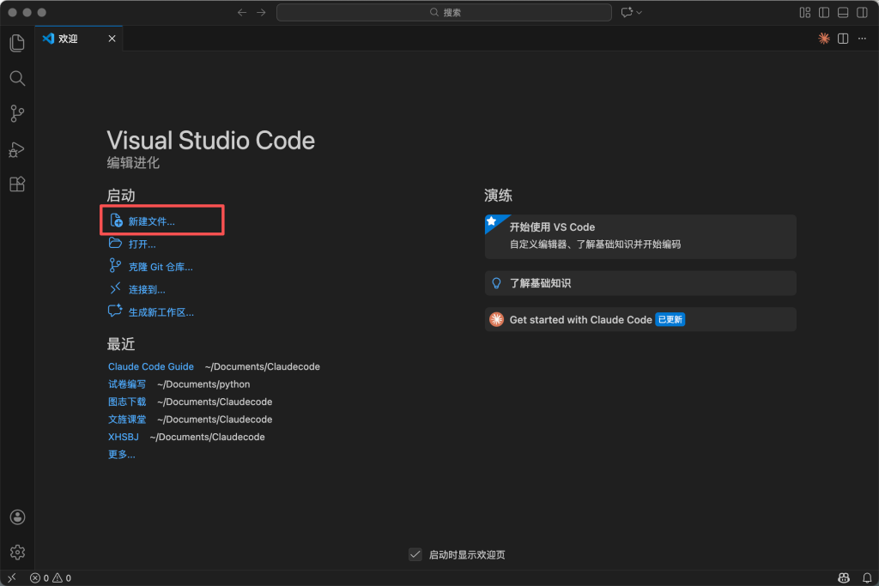Uncheck the 启动时显示欢迎页 checkbox
The width and height of the screenshot is (879, 586).
pos(415,555)
